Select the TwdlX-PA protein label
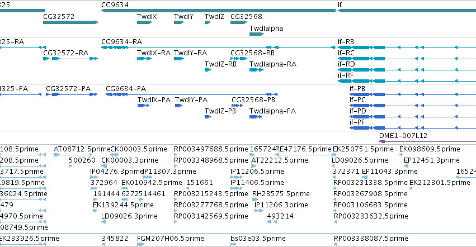 154,100
